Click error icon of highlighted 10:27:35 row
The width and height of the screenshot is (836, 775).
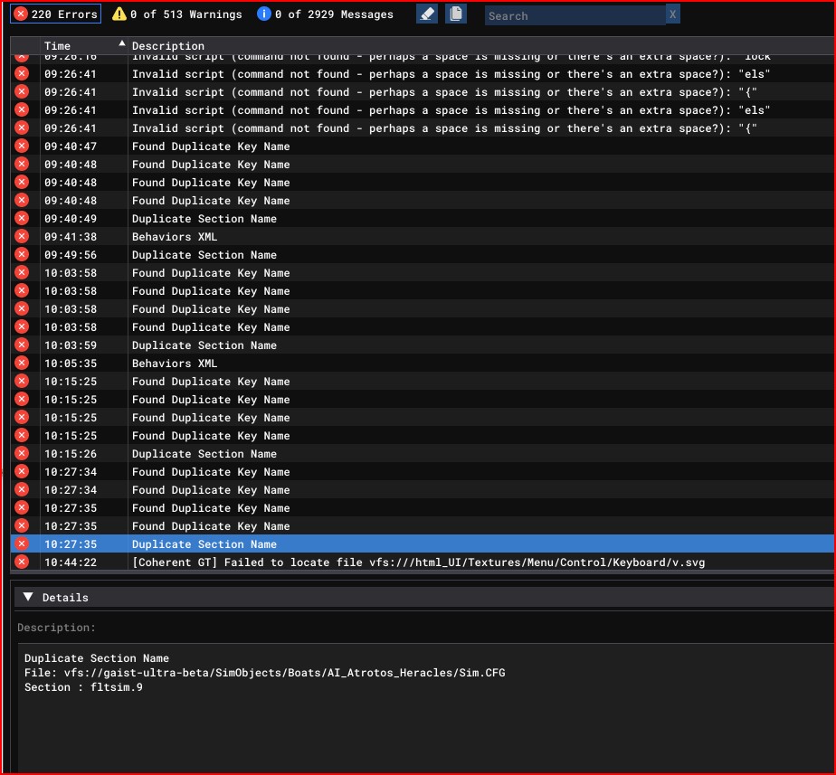coord(22,544)
